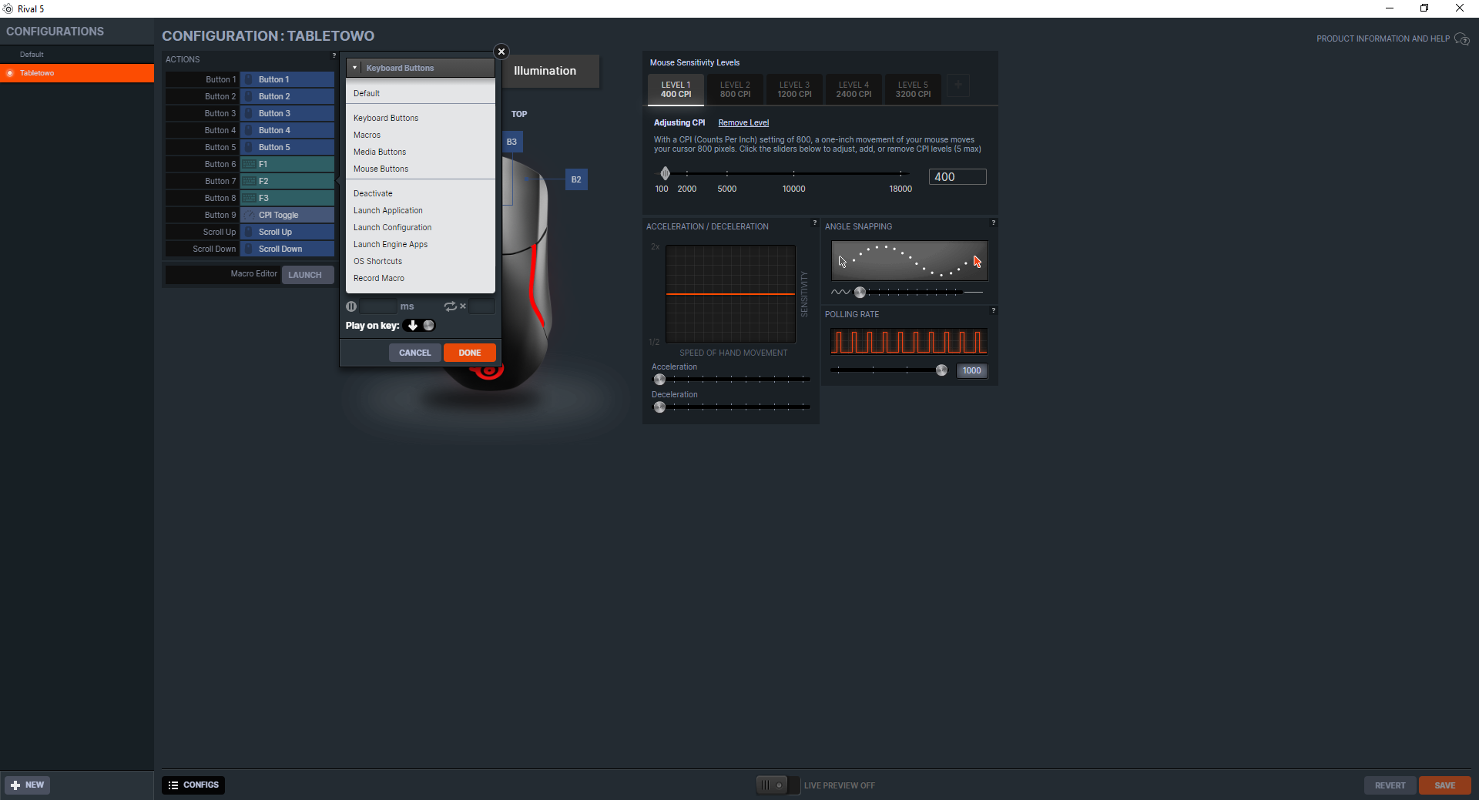Screen dimensions: 1479x800
Task: Open Product Information and Help
Action: point(1383,38)
